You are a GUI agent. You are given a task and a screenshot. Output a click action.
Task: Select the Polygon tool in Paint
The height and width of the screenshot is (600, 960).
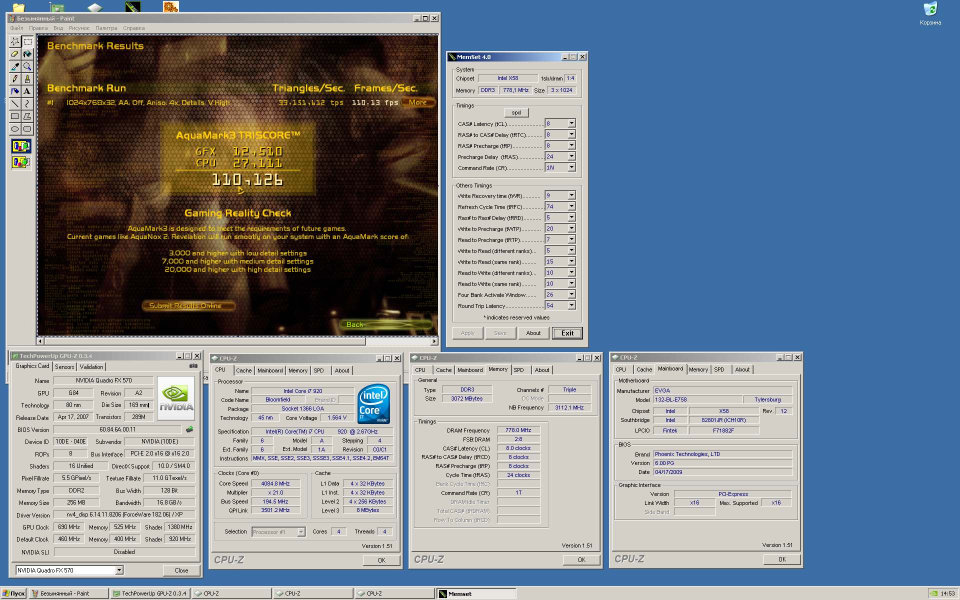pyautogui.click(x=27, y=116)
